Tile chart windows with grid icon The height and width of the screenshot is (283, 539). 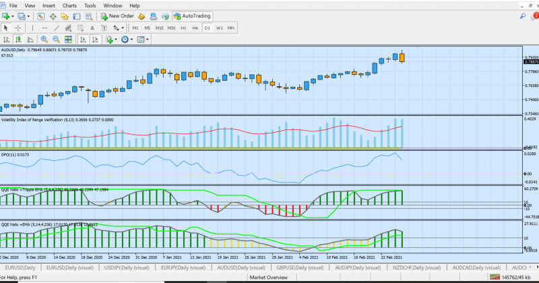(67, 40)
